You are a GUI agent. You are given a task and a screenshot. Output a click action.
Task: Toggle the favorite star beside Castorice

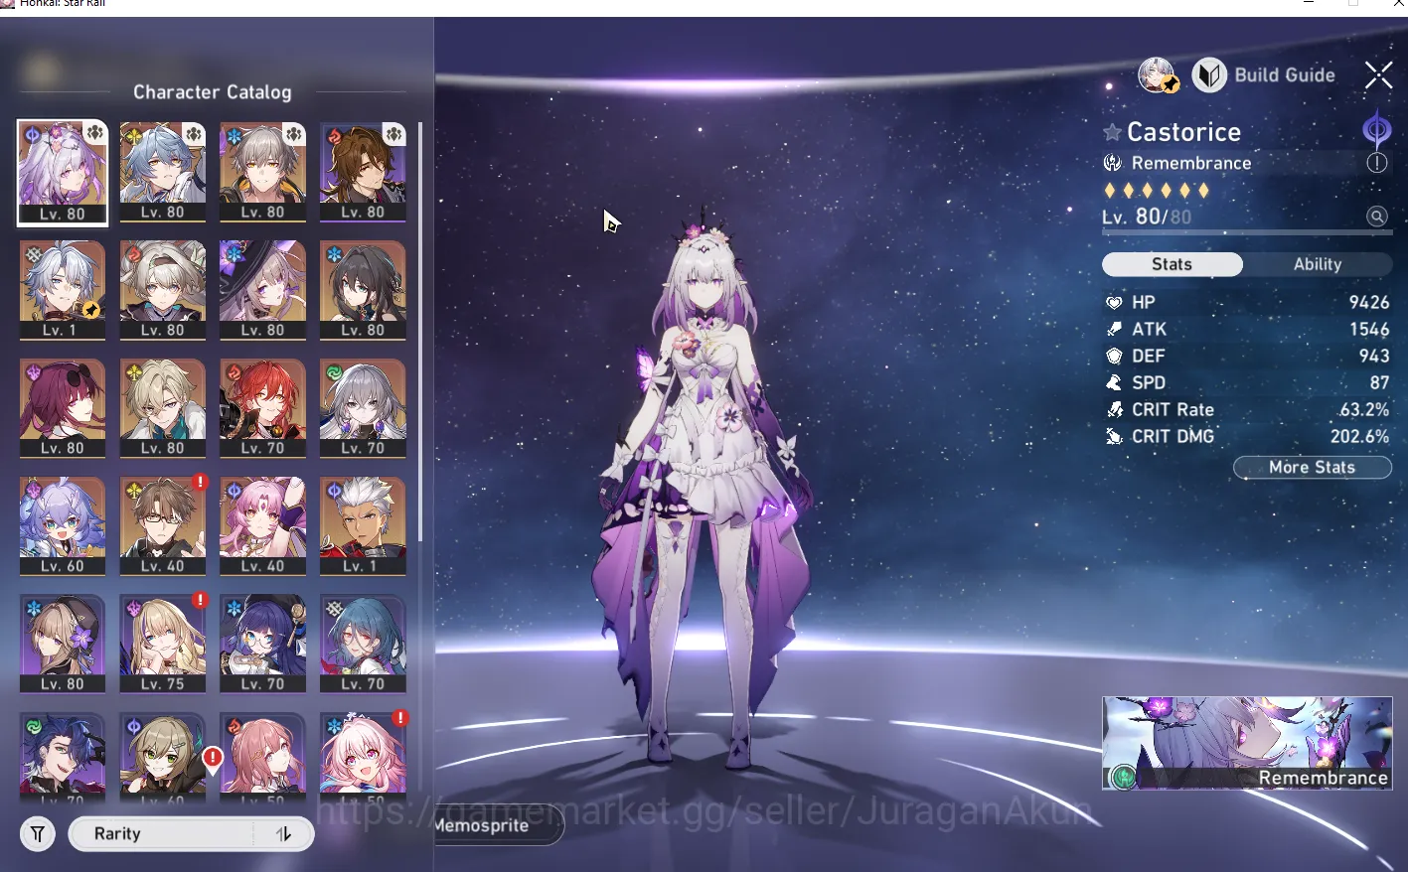[1112, 132]
